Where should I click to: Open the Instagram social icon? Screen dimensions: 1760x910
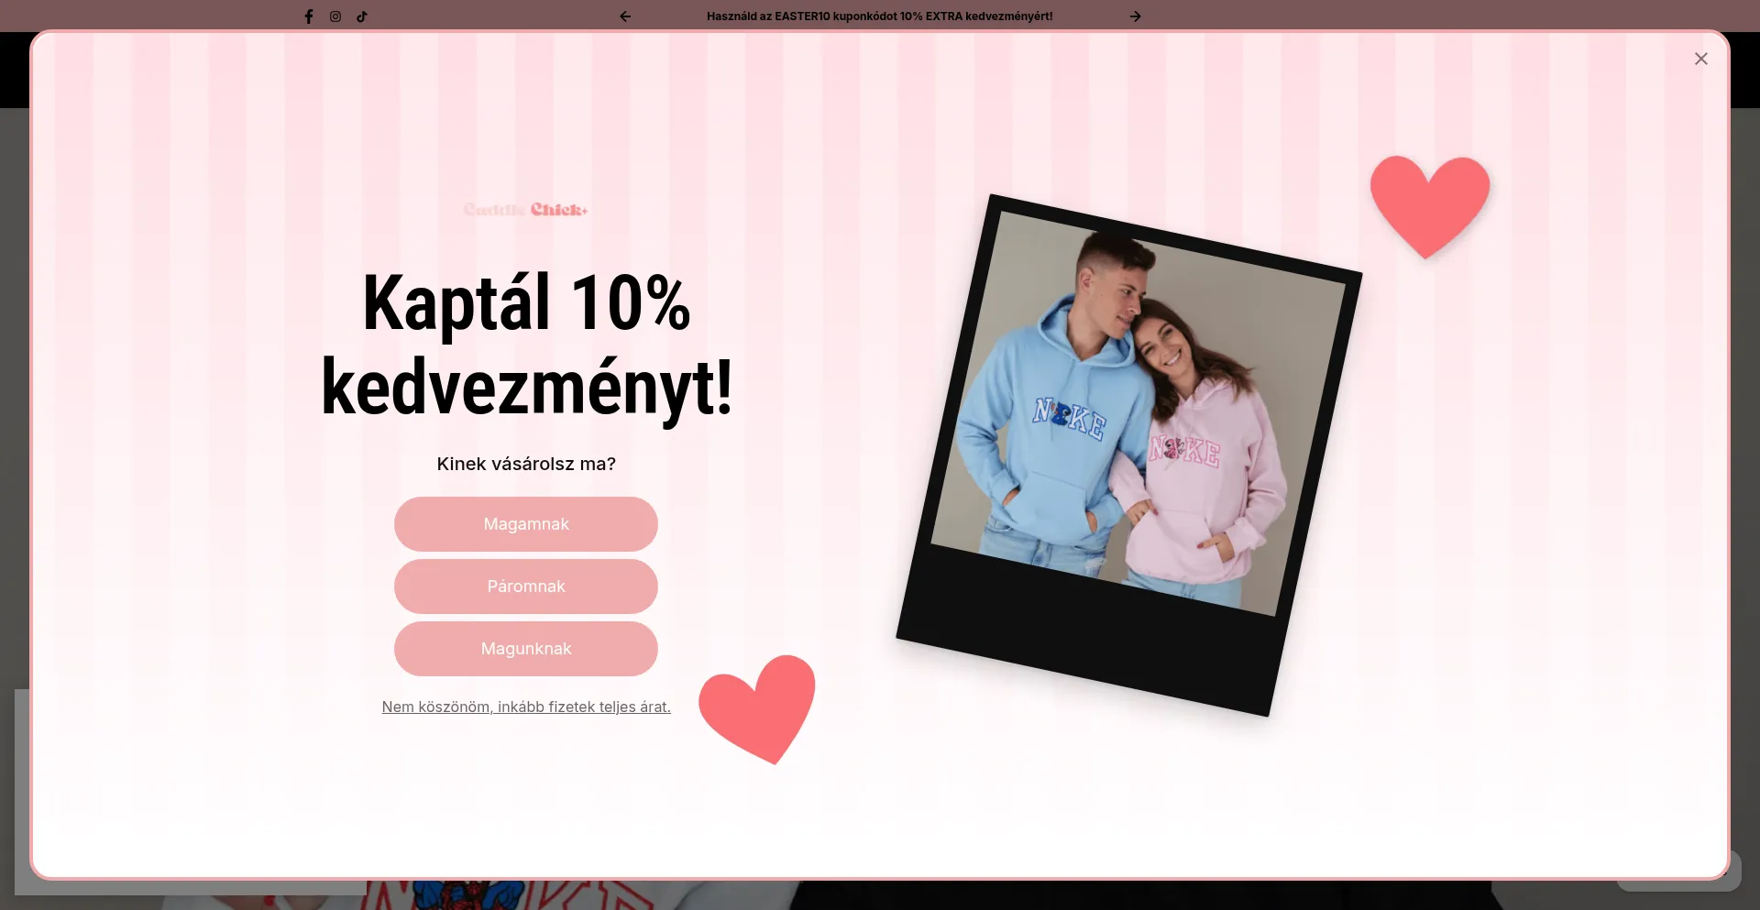coord(335,16)
